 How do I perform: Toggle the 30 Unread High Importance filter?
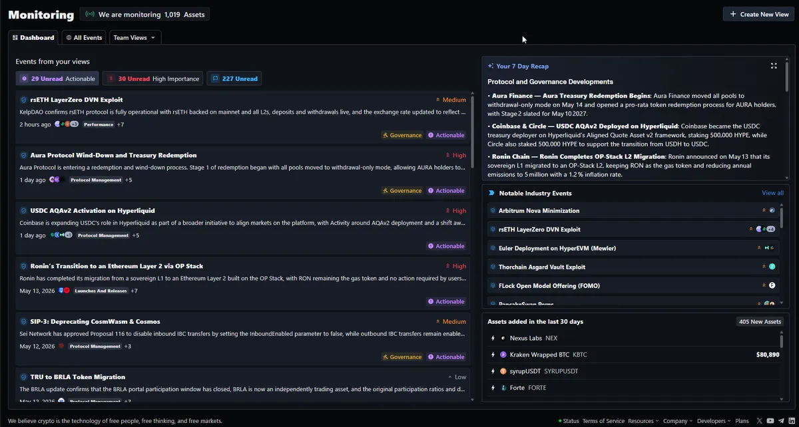(x=152, y=78)
